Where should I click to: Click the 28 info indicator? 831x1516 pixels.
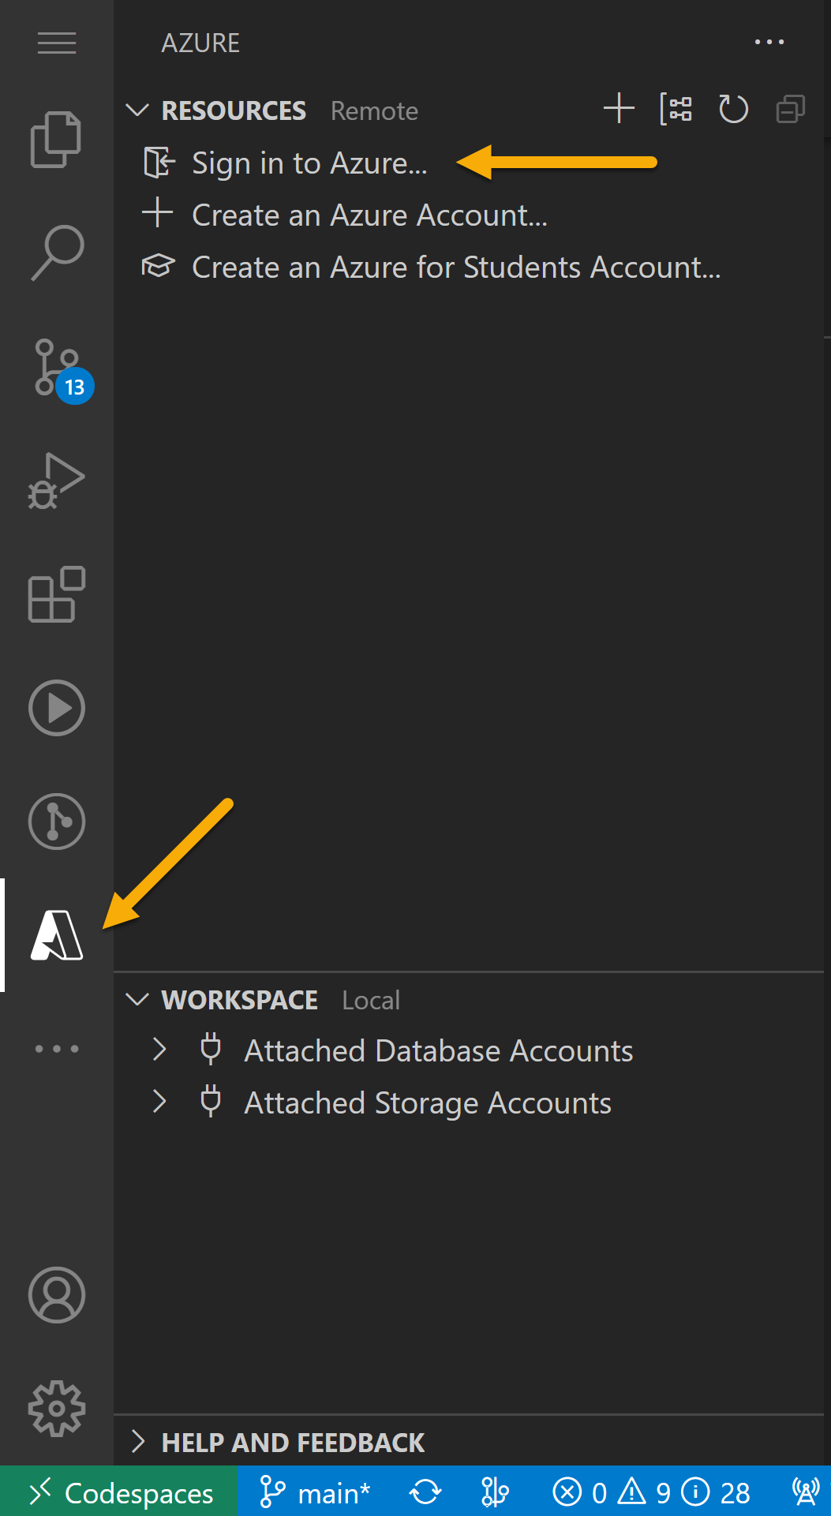coord(715,1492)
